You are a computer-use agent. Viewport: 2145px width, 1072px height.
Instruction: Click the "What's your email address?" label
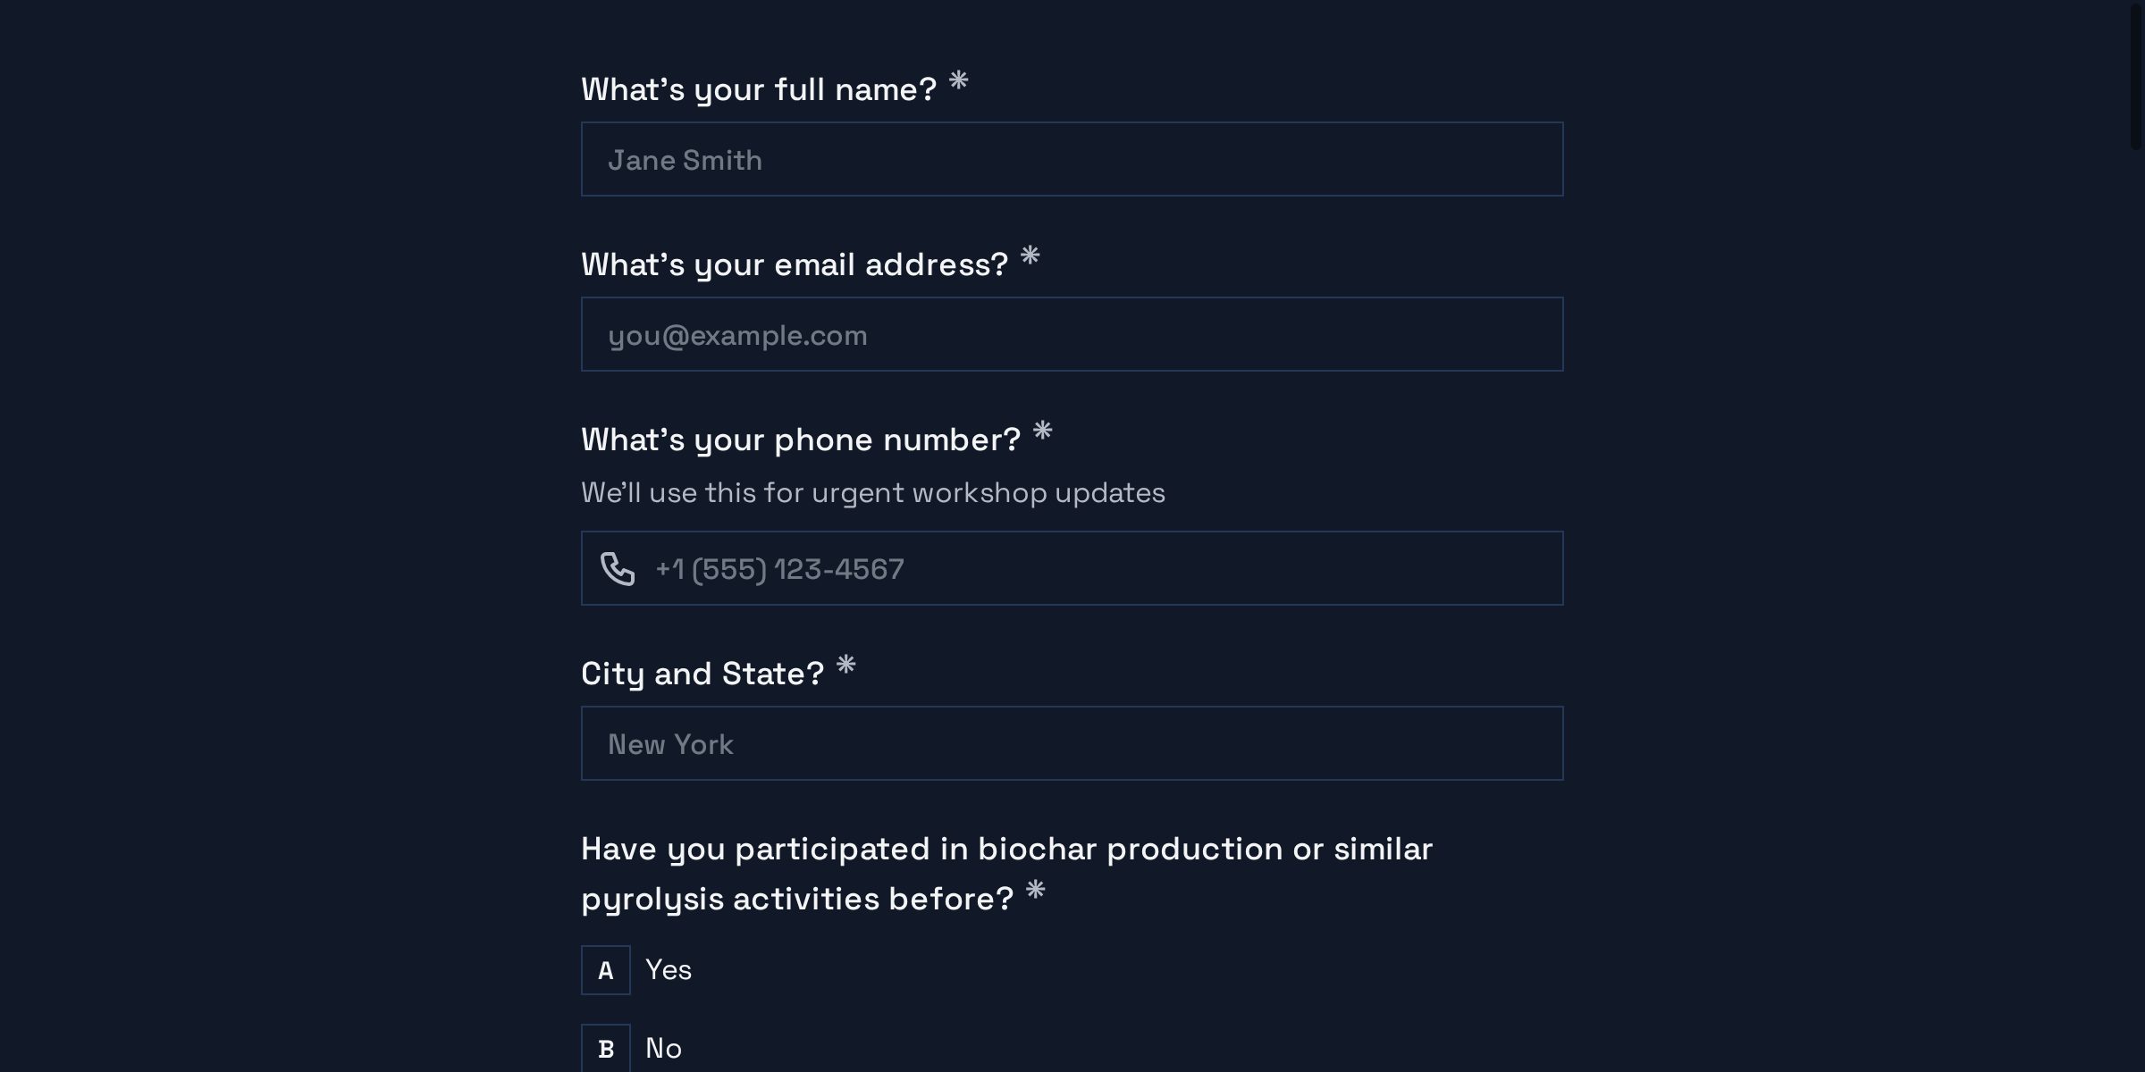point(794,265)
